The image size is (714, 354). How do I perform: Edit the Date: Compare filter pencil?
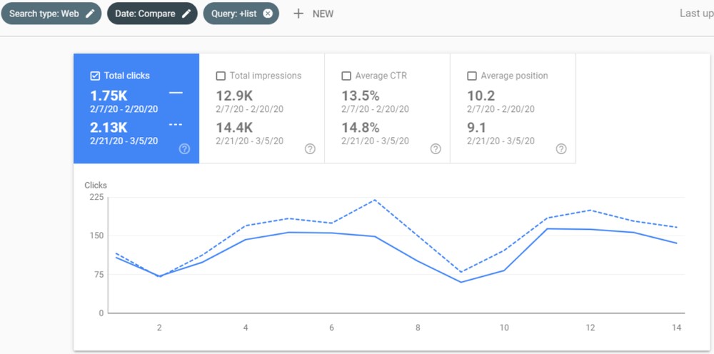coord(186,13)
